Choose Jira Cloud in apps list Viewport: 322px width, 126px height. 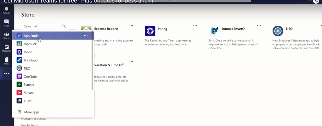pos(31,60)
